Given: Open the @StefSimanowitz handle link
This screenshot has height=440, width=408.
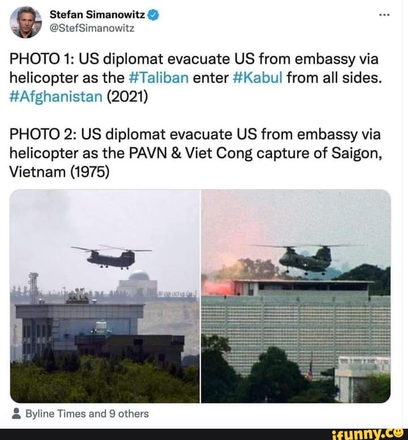Looking at the screenshot, I should [92, 29].
